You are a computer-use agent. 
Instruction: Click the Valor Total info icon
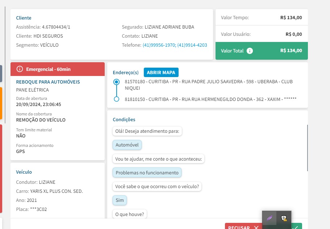(250, 51)
